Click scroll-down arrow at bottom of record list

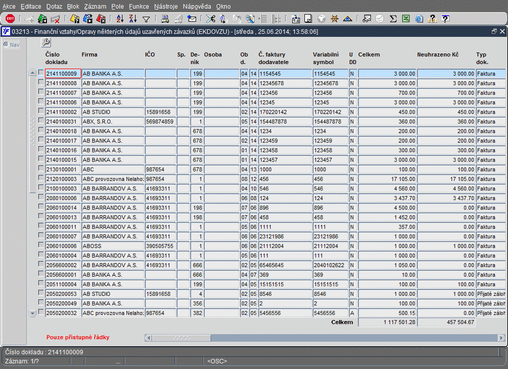32,312
